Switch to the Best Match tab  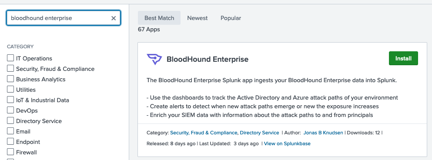pos(159,18)
